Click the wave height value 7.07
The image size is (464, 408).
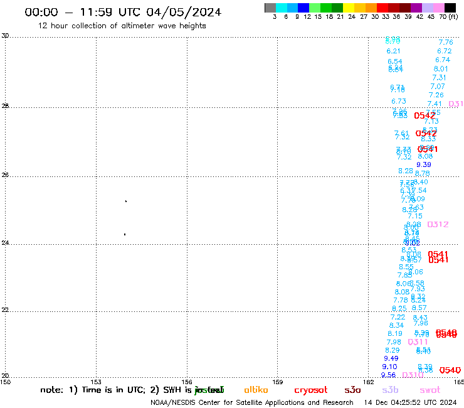[438, 86]
